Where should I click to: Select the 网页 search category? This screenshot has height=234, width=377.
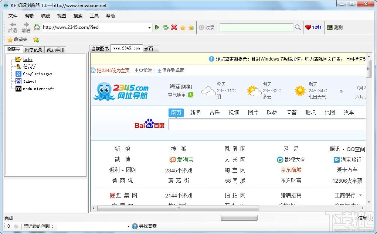(x=176, y=113)
